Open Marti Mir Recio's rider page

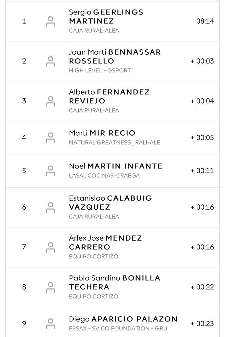pyautogui.click(x=102, y=133)
